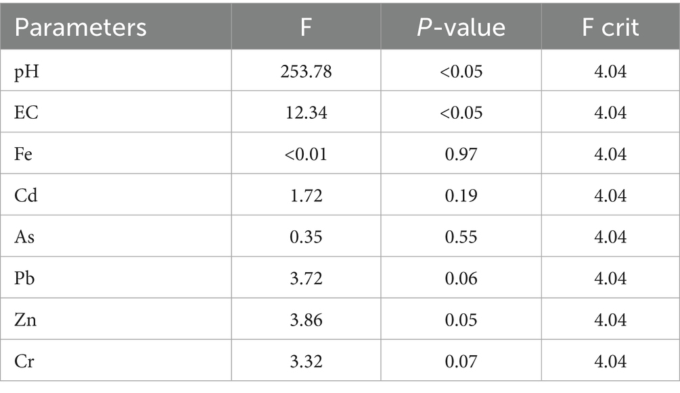Click the F column header
Screen dimensions: 680x393
306,27
